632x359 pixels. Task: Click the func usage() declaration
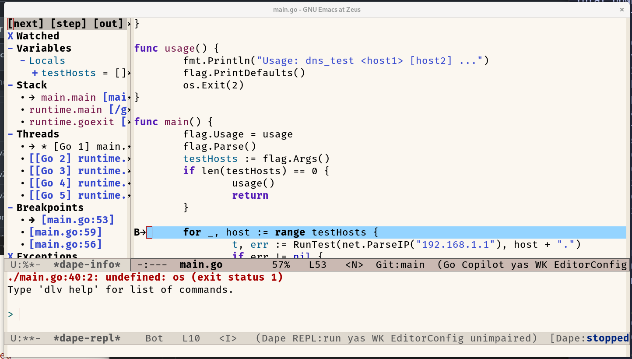(176, 48)
